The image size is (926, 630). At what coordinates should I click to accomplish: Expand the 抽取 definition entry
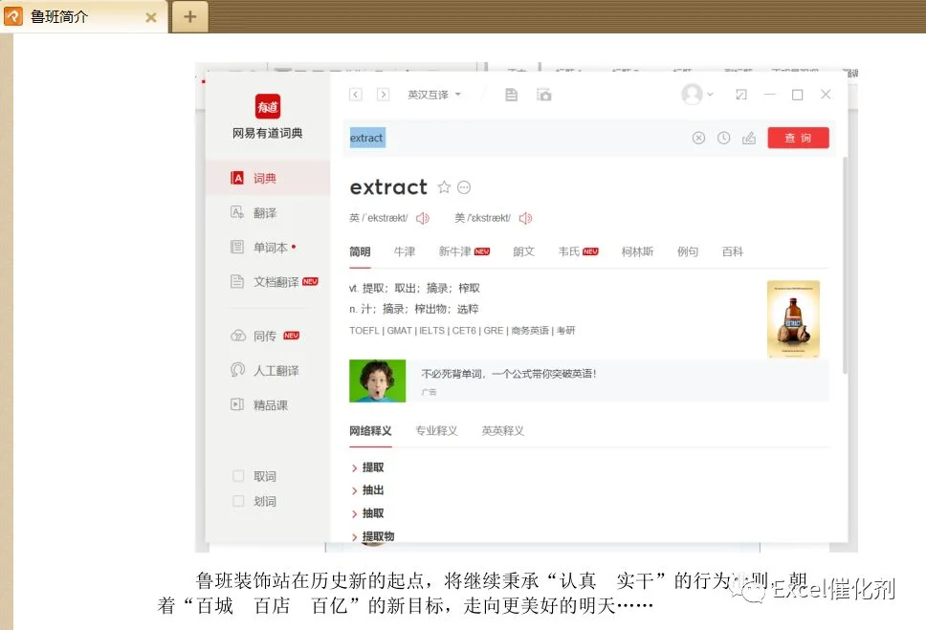(x=367, y=513)
